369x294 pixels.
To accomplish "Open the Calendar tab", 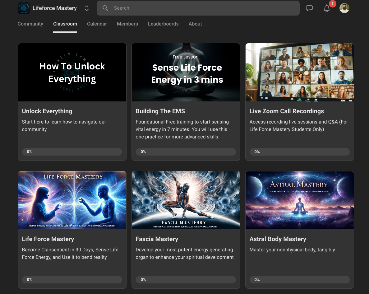I will pos(97,24).
